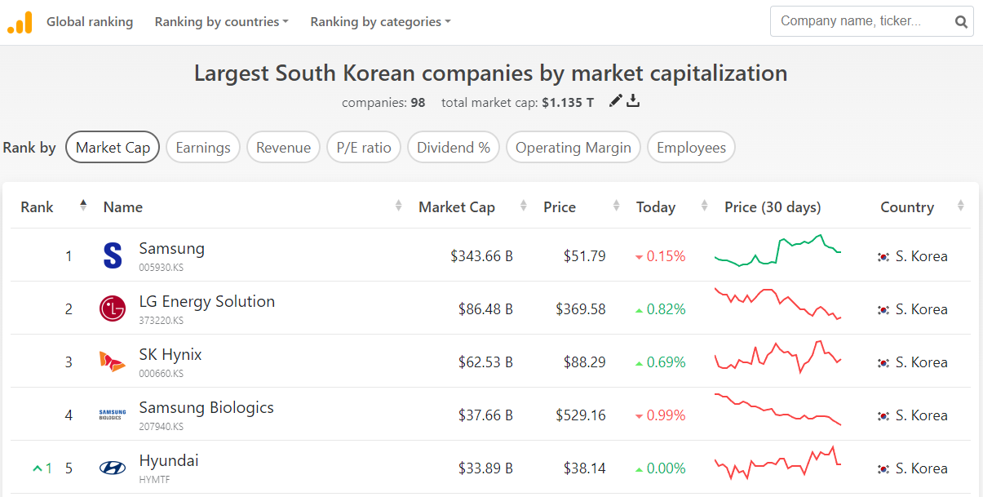Click the LG Energy Solution logo
This screenshot has height=497, width=983.
(x=113, y=308)
